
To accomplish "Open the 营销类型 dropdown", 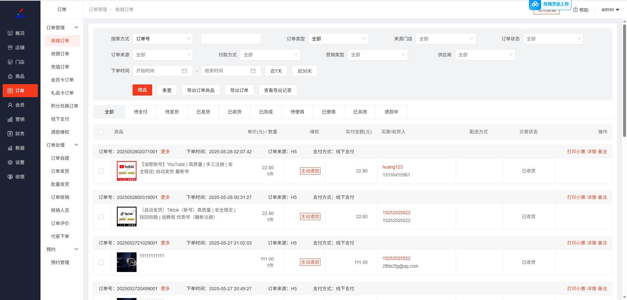I will point(378,55).
